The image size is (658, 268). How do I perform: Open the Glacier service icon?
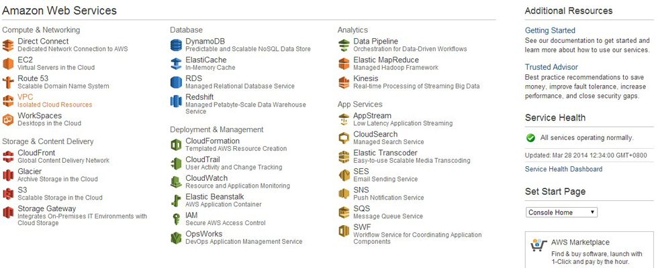pos(8,175)
